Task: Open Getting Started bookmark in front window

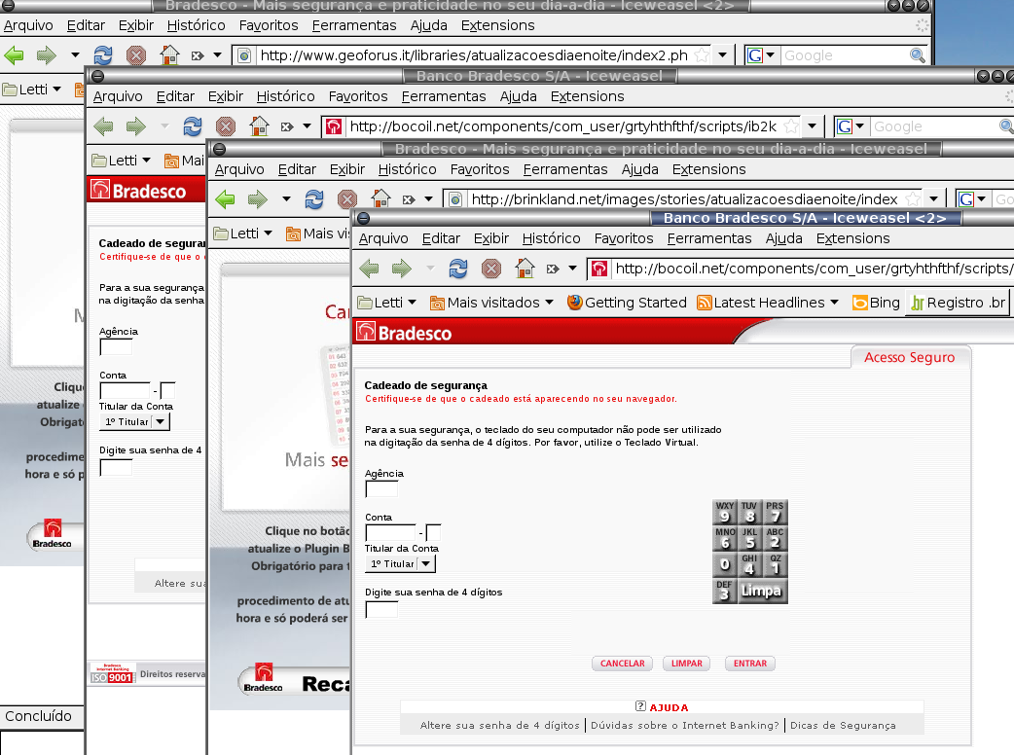Action: [x=627, y=303]
